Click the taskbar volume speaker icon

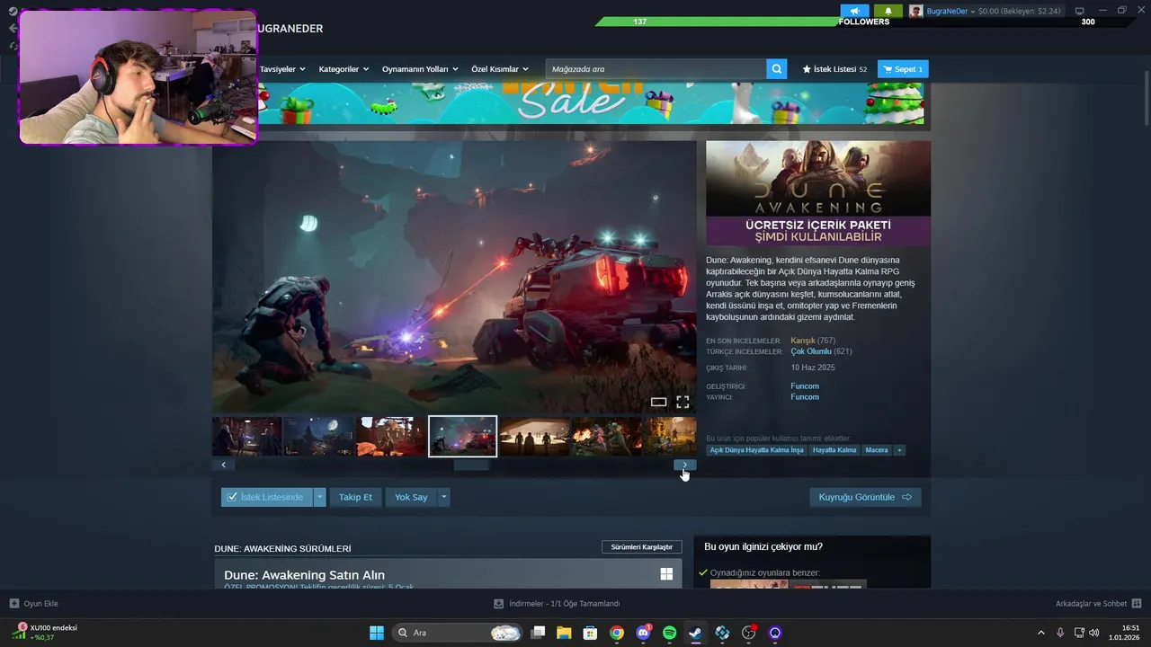tap(1093, 633)
